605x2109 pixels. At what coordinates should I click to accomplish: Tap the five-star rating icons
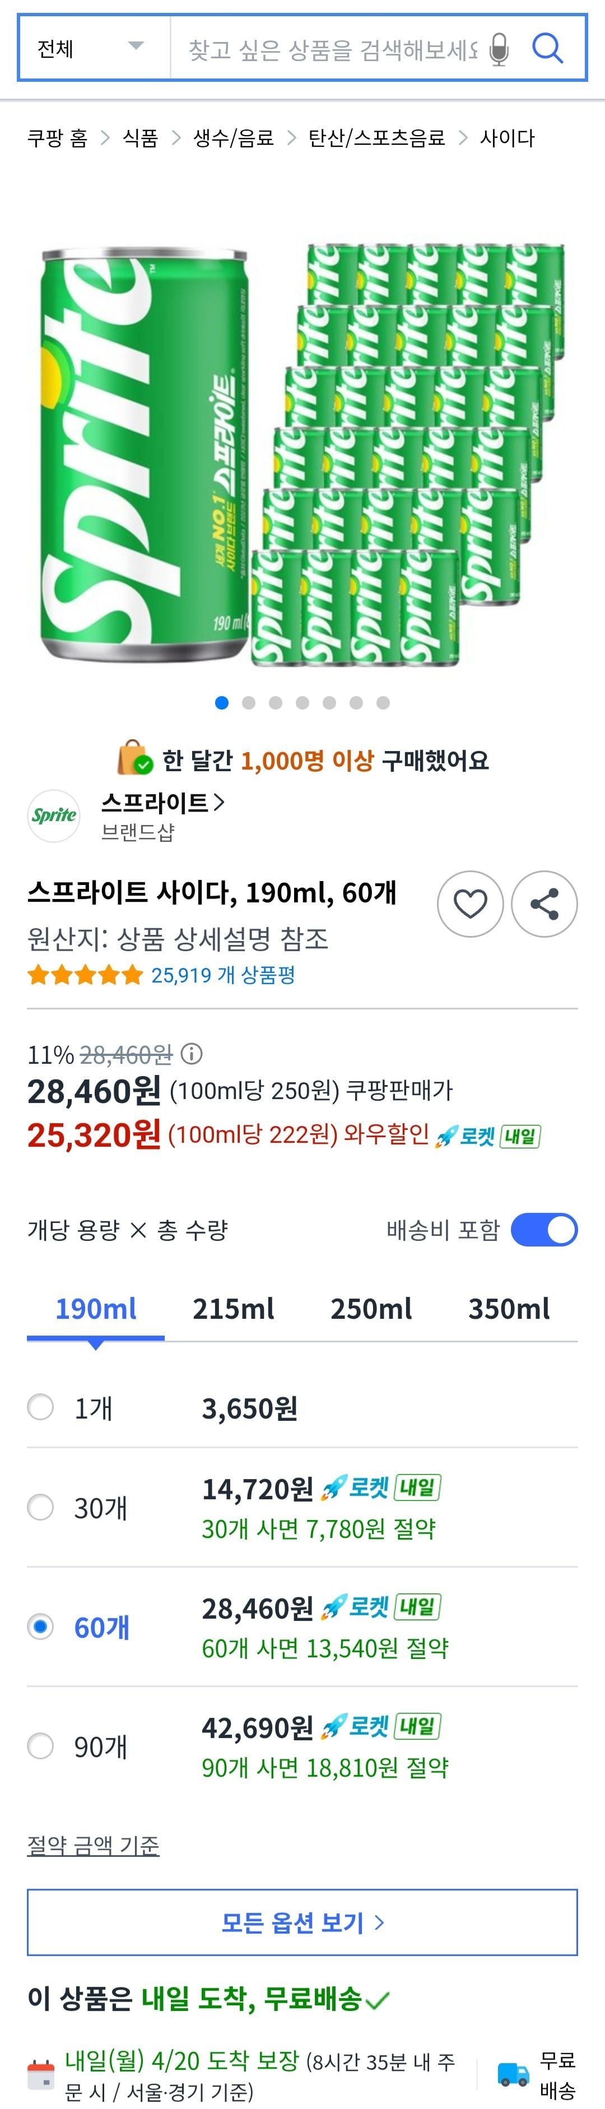pyautogui.click(x=85, y=975)
